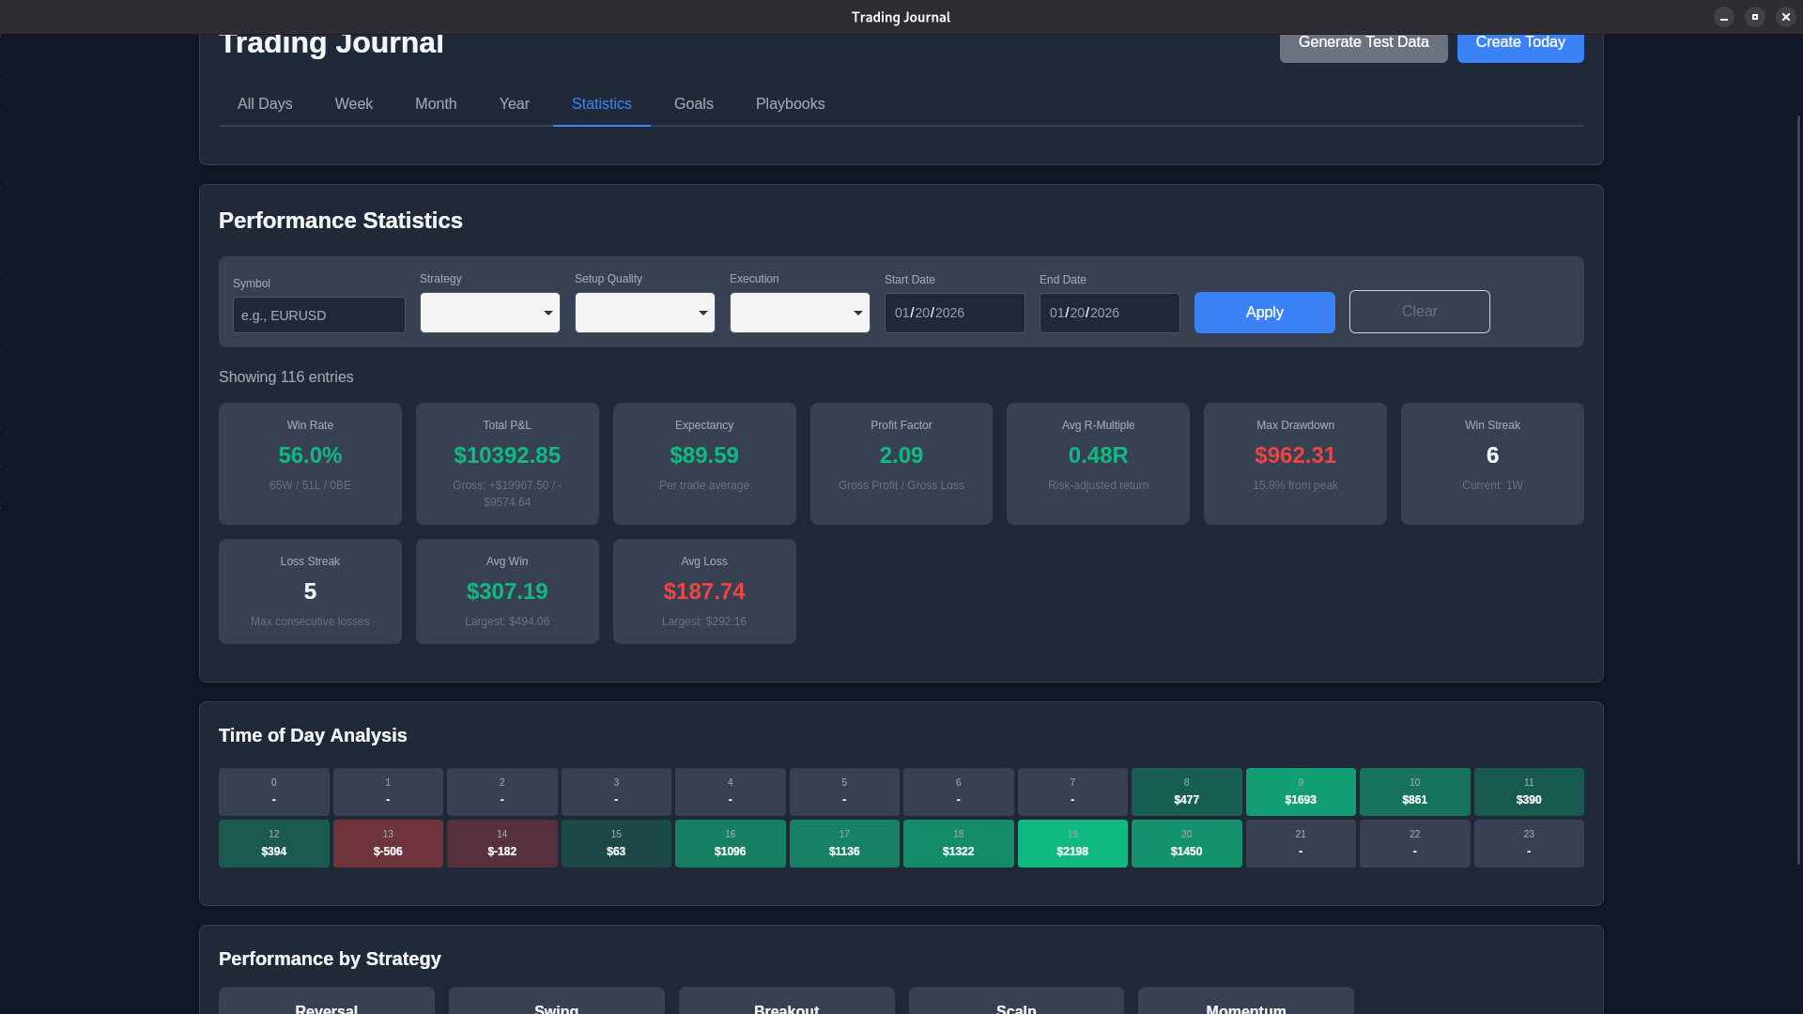Click the End Date field
This screenshot has height=1014, width=1803.
coord(1109,313)
